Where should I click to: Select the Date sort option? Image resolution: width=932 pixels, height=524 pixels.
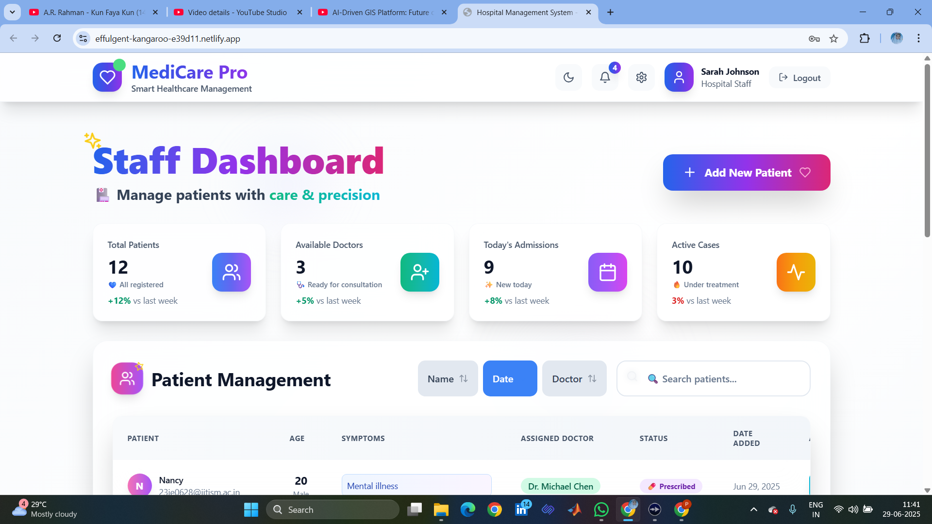tap(510, 378)
